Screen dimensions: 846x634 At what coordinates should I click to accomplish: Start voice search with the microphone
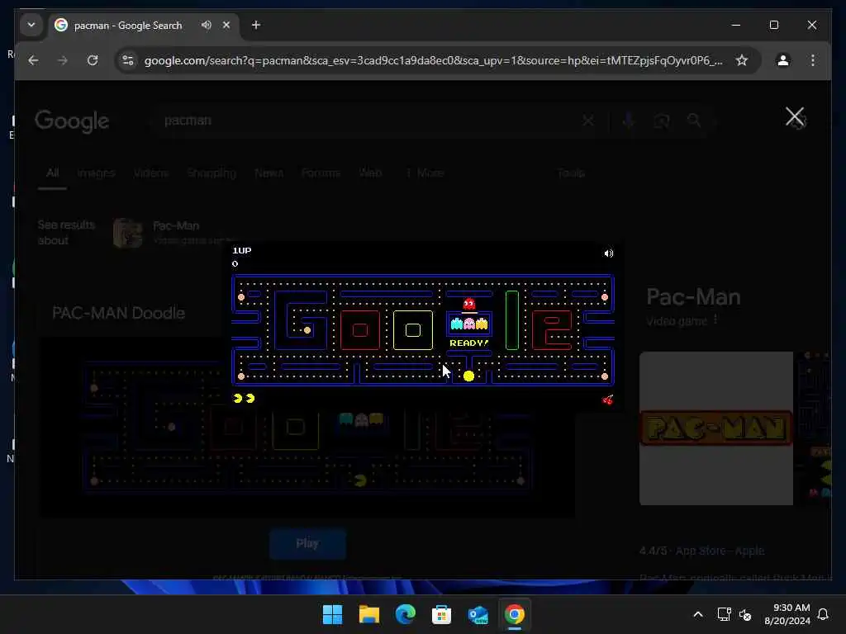(x=628, y=121)
